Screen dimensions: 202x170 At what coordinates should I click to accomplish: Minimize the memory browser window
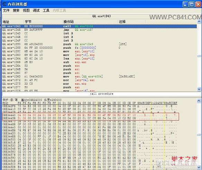click(185, 4)
